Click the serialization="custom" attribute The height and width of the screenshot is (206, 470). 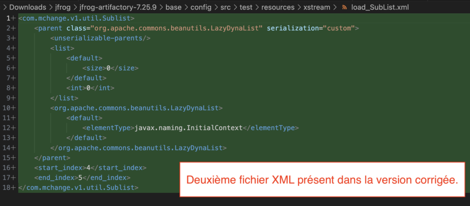coord(311,28)
